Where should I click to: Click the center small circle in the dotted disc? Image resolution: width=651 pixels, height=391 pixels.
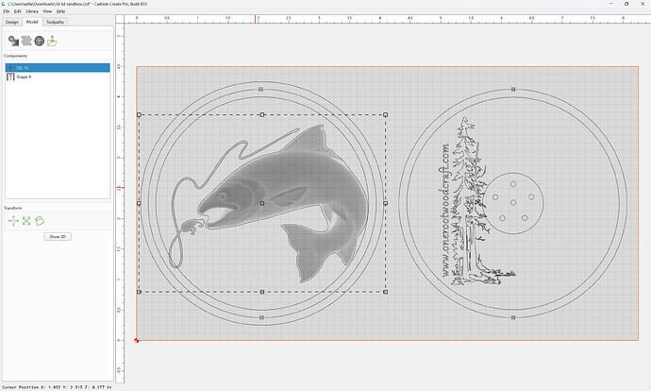[x=513, y=203]
